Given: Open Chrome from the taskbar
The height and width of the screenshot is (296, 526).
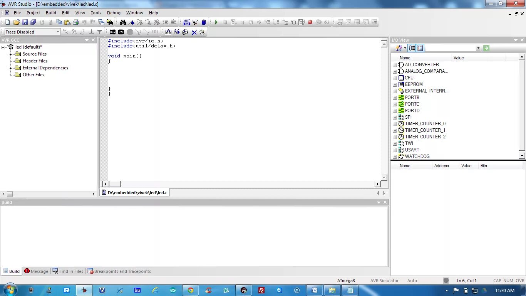Looking at the screenshot, I should (x=191, y=290).
